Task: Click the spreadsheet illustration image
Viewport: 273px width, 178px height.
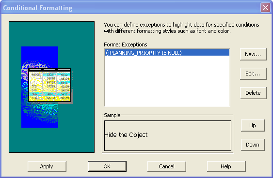Action: [x=52, y=87]
